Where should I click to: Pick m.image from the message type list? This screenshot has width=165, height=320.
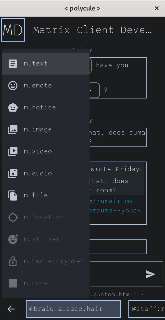pos(38,129)
